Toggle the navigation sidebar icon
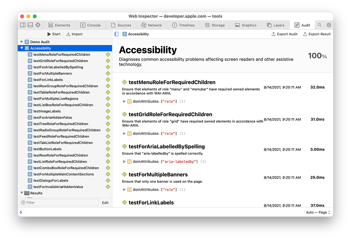The height and width of the screenshot is (240, 351). [116, 34]
